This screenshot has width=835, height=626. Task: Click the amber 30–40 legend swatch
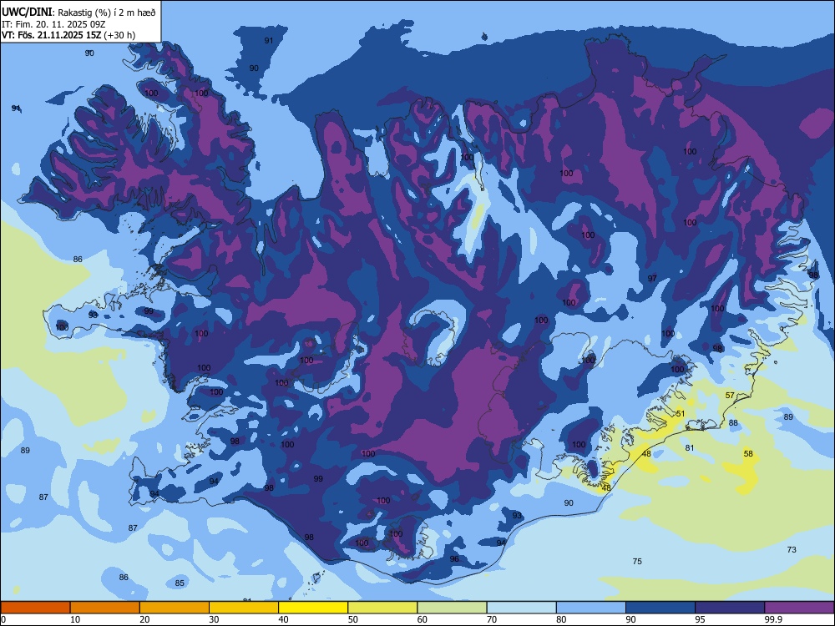(244, 608)
